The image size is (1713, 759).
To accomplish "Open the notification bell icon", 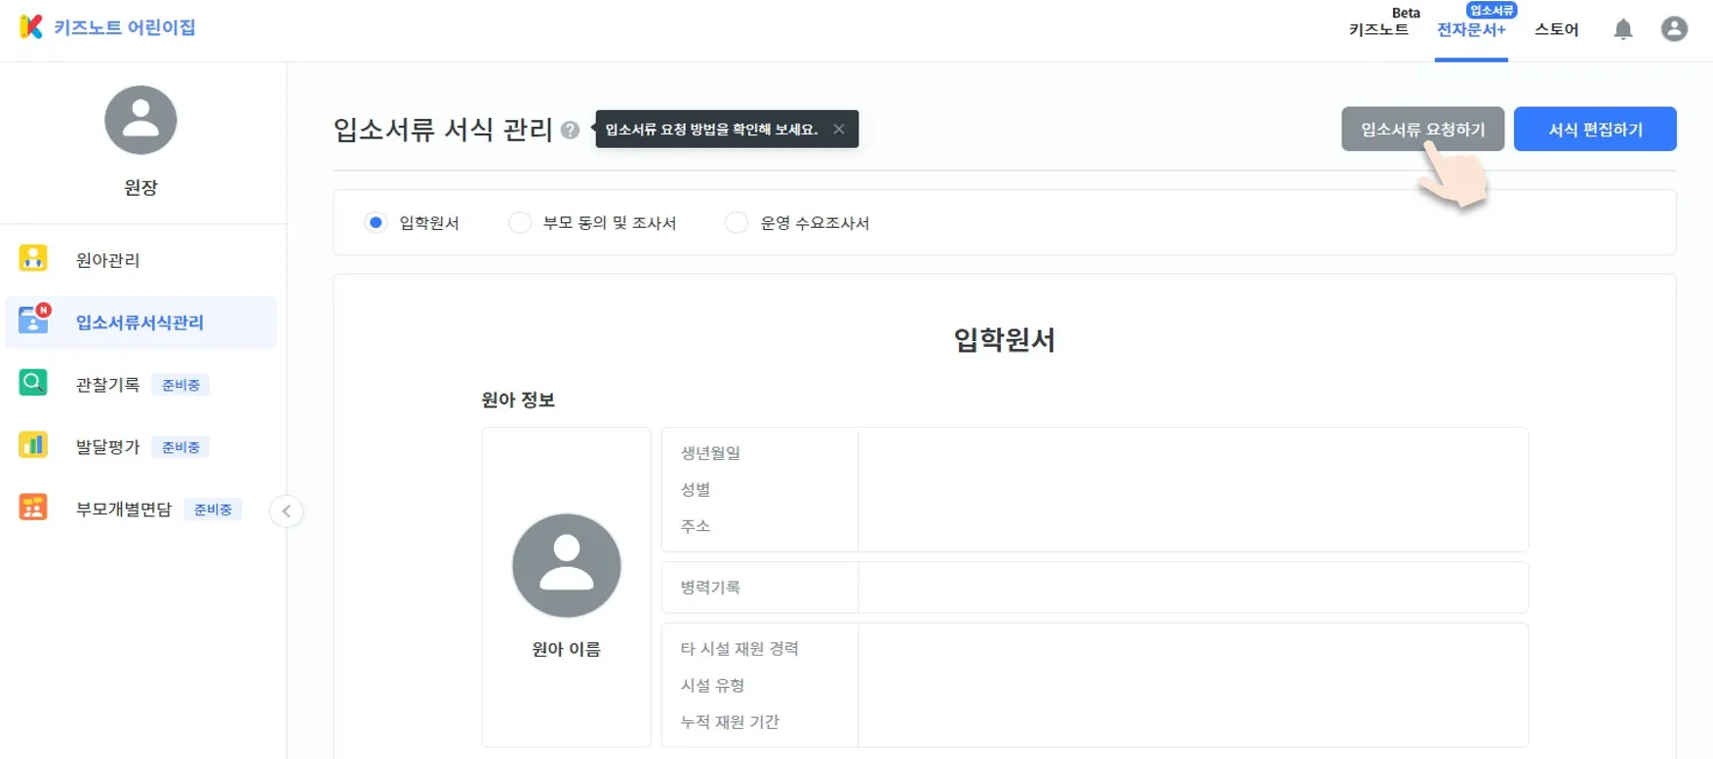I will [1623, 29].
